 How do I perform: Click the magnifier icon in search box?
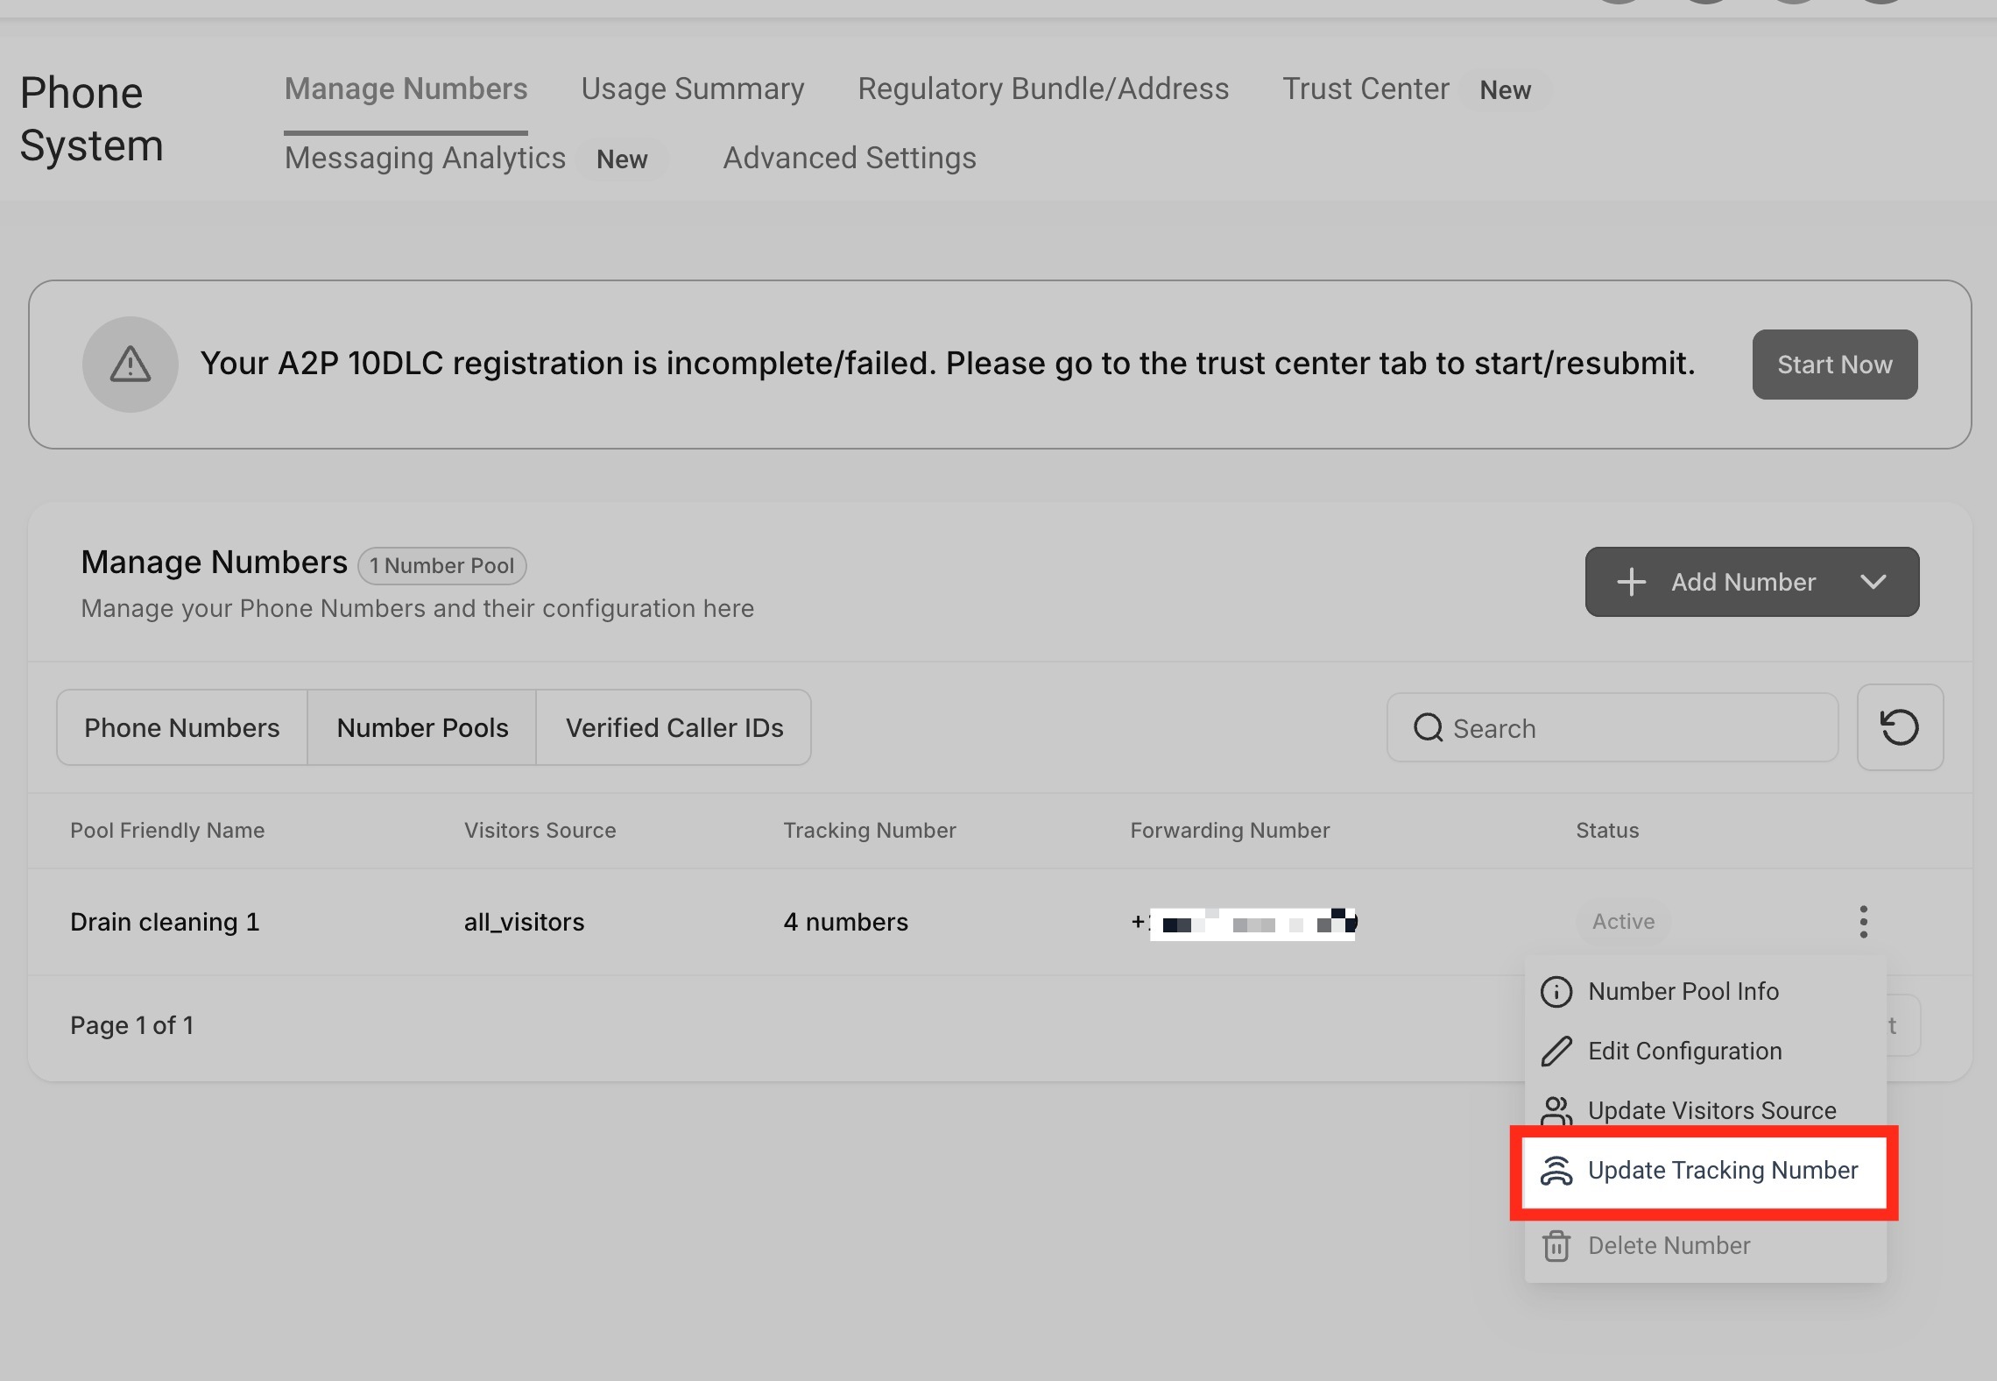pyautogui.click(x=1428, y=727)
